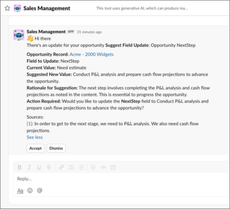This screenshot has width=230, height=209.
Task: Start an ordered list in the reply box
Action: tap(71, 167)
